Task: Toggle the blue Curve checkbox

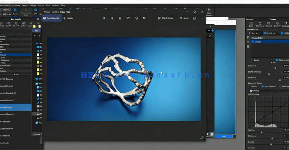Action: pos(251,91)
